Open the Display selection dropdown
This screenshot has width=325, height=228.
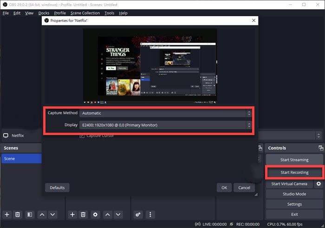click(166, 125)
